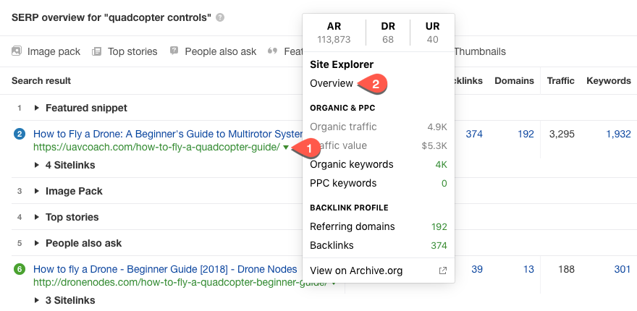Click the 1,932 keywords count link
Image resolution: width=637 pixels, height=311 pixels.
618,134
